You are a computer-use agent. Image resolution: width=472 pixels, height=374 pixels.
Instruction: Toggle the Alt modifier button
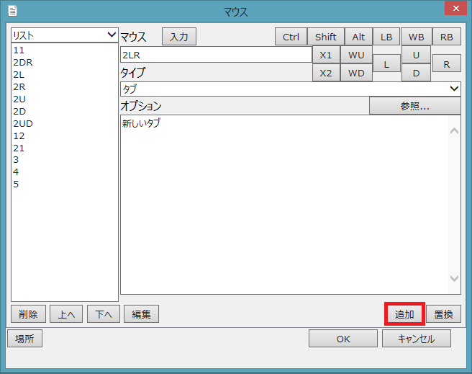[x=358, y=37]
